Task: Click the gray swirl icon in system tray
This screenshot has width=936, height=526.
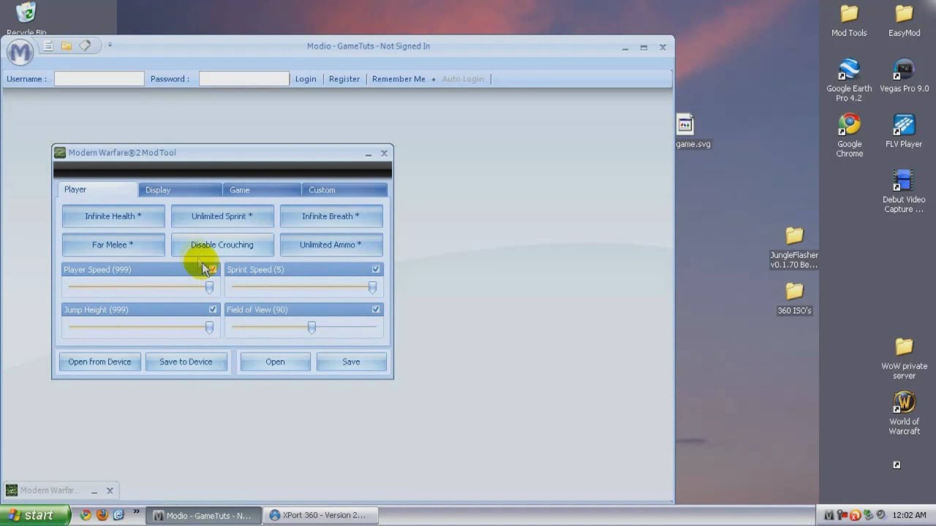Action: (881, 515)
